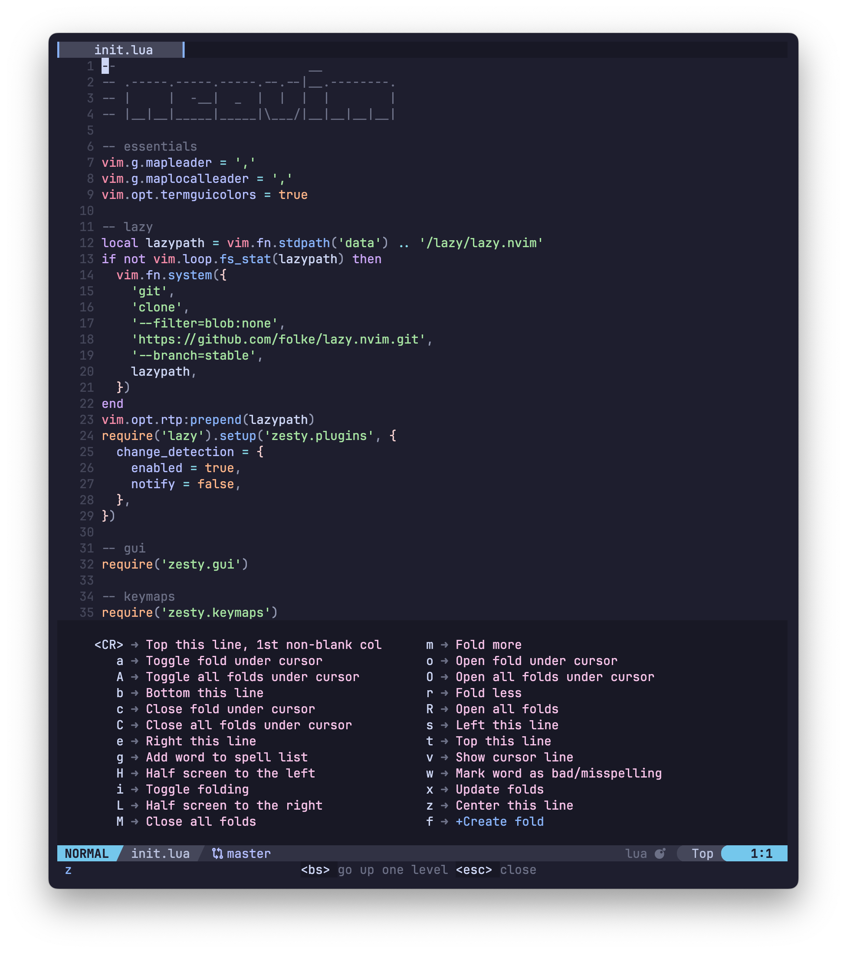
Task: Click the '-- keymaps' comment on line 34
Action: click(138, 596)
